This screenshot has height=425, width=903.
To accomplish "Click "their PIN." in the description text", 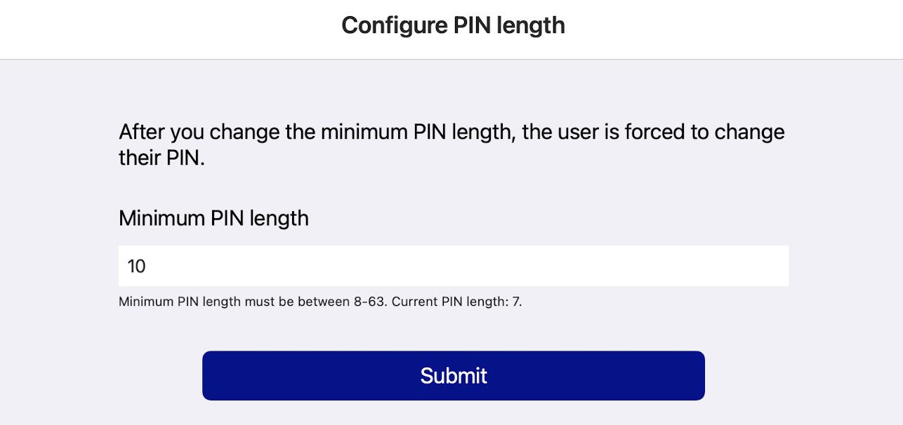I will pyautogui.click(x=162, y=158).
